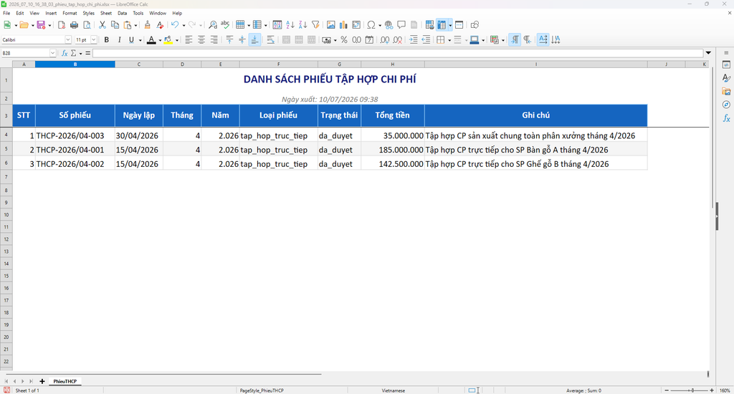
Task: Clear direct formatting
Action: [160, 25]
